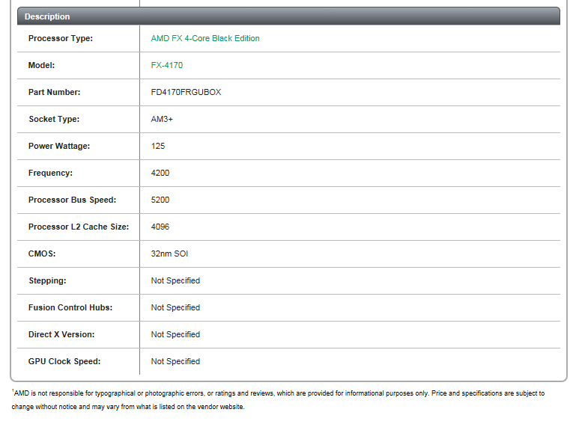The image size is (579, 427).
Task: Click the FX-4170 model link
Action: 166,65
